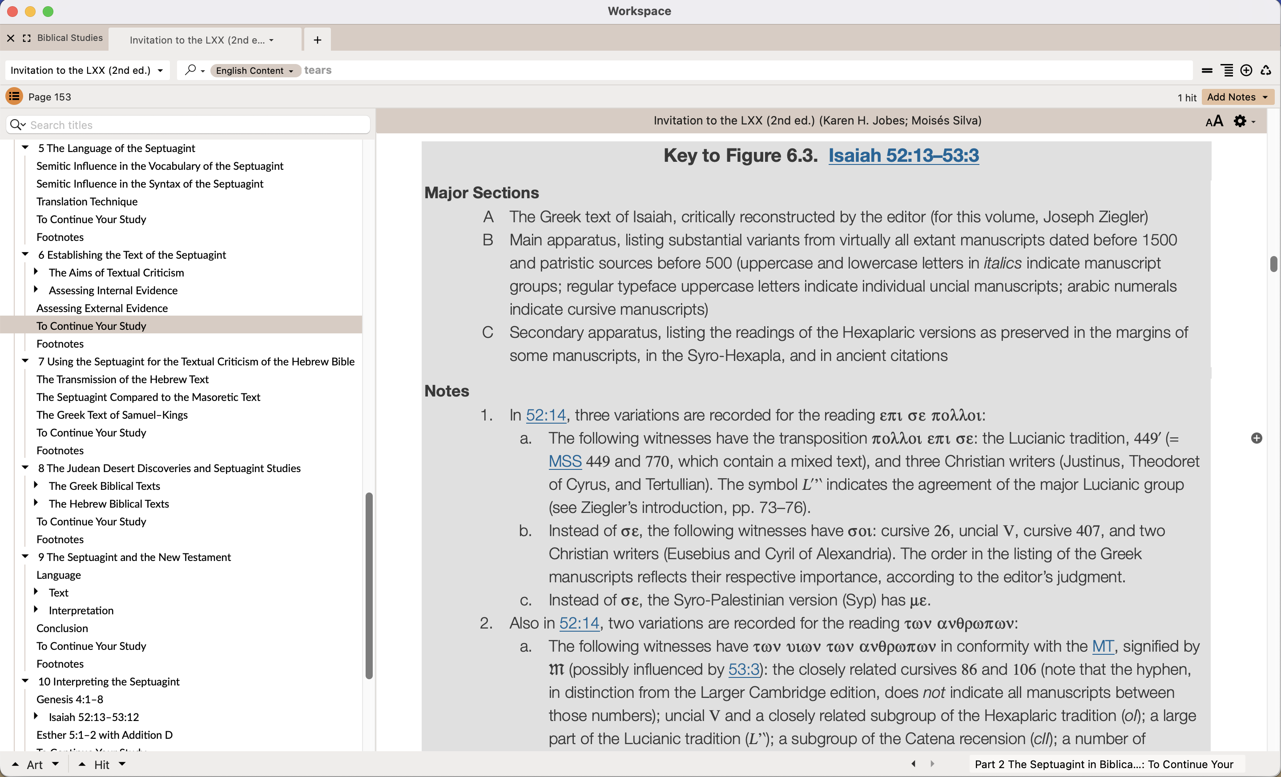Click the fullscreen brackets icon beside Biblical Studies

(27, 38)
